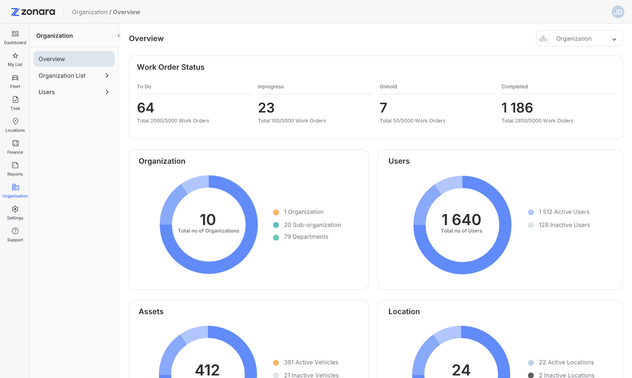Open Settings gear icon
Screen dimensions: 632x378
tap(15, 209)
